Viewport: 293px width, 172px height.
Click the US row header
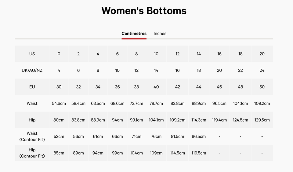coord(32,54)
